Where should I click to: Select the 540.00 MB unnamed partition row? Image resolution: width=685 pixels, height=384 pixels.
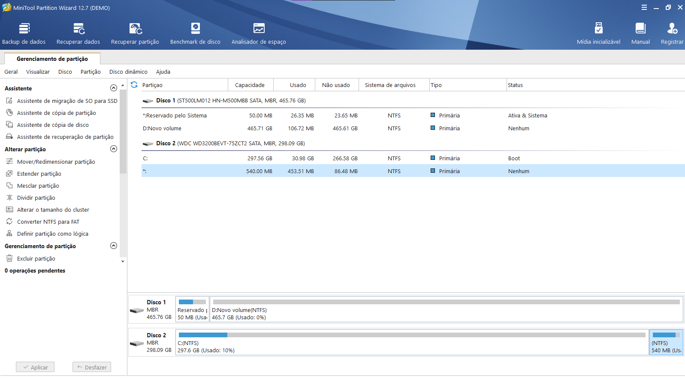413,171
